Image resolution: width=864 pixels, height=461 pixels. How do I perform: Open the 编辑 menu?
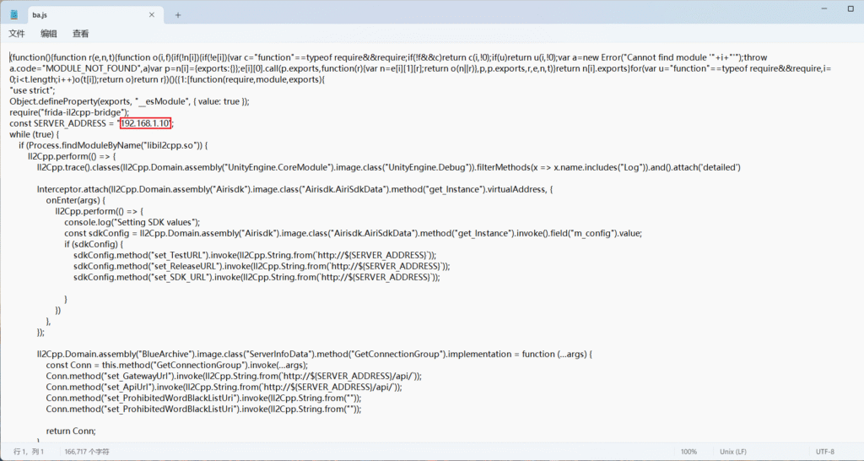[x=48, y=34]
